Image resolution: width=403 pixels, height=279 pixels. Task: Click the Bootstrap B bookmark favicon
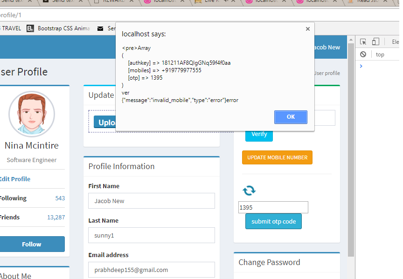click(30, 28)
